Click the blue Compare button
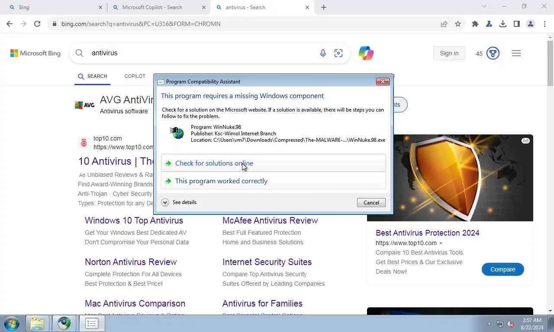This screenshot has width=554, height=332. coord(502,269)
